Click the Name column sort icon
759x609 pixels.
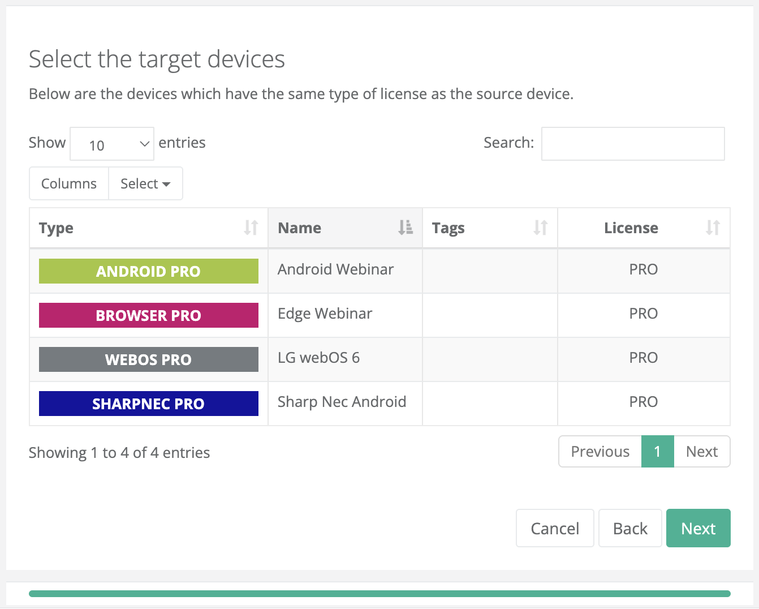[x=405, y=228]
